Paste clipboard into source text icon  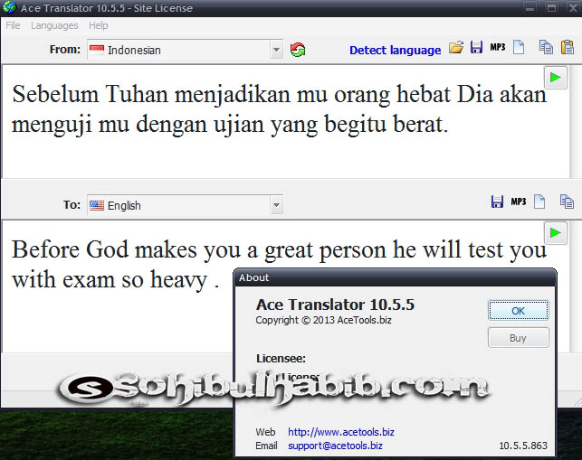tap(568, 47)
